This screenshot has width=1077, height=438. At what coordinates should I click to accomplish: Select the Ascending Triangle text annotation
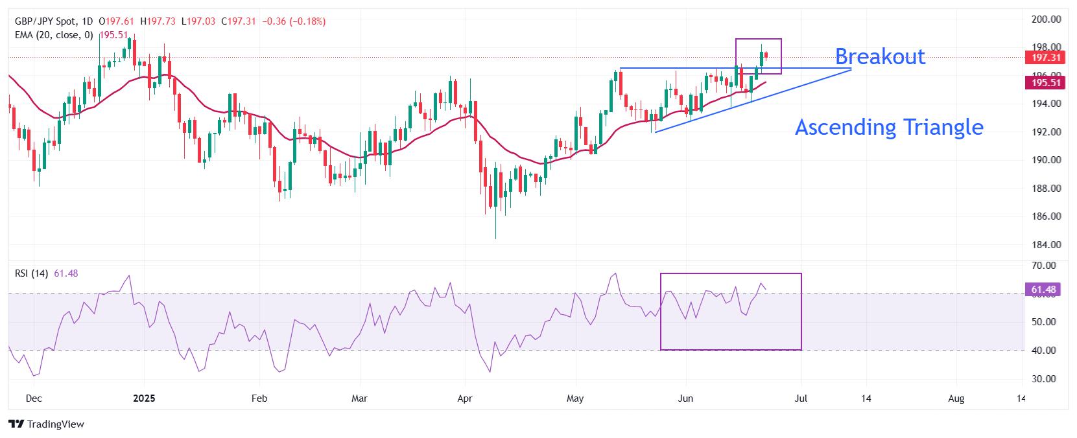(889, 127)
